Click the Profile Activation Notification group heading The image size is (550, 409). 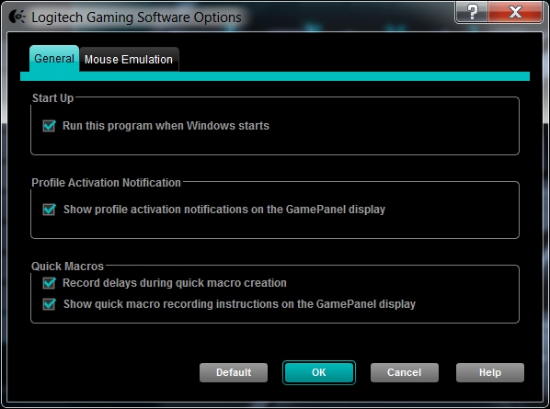(107, 183)
